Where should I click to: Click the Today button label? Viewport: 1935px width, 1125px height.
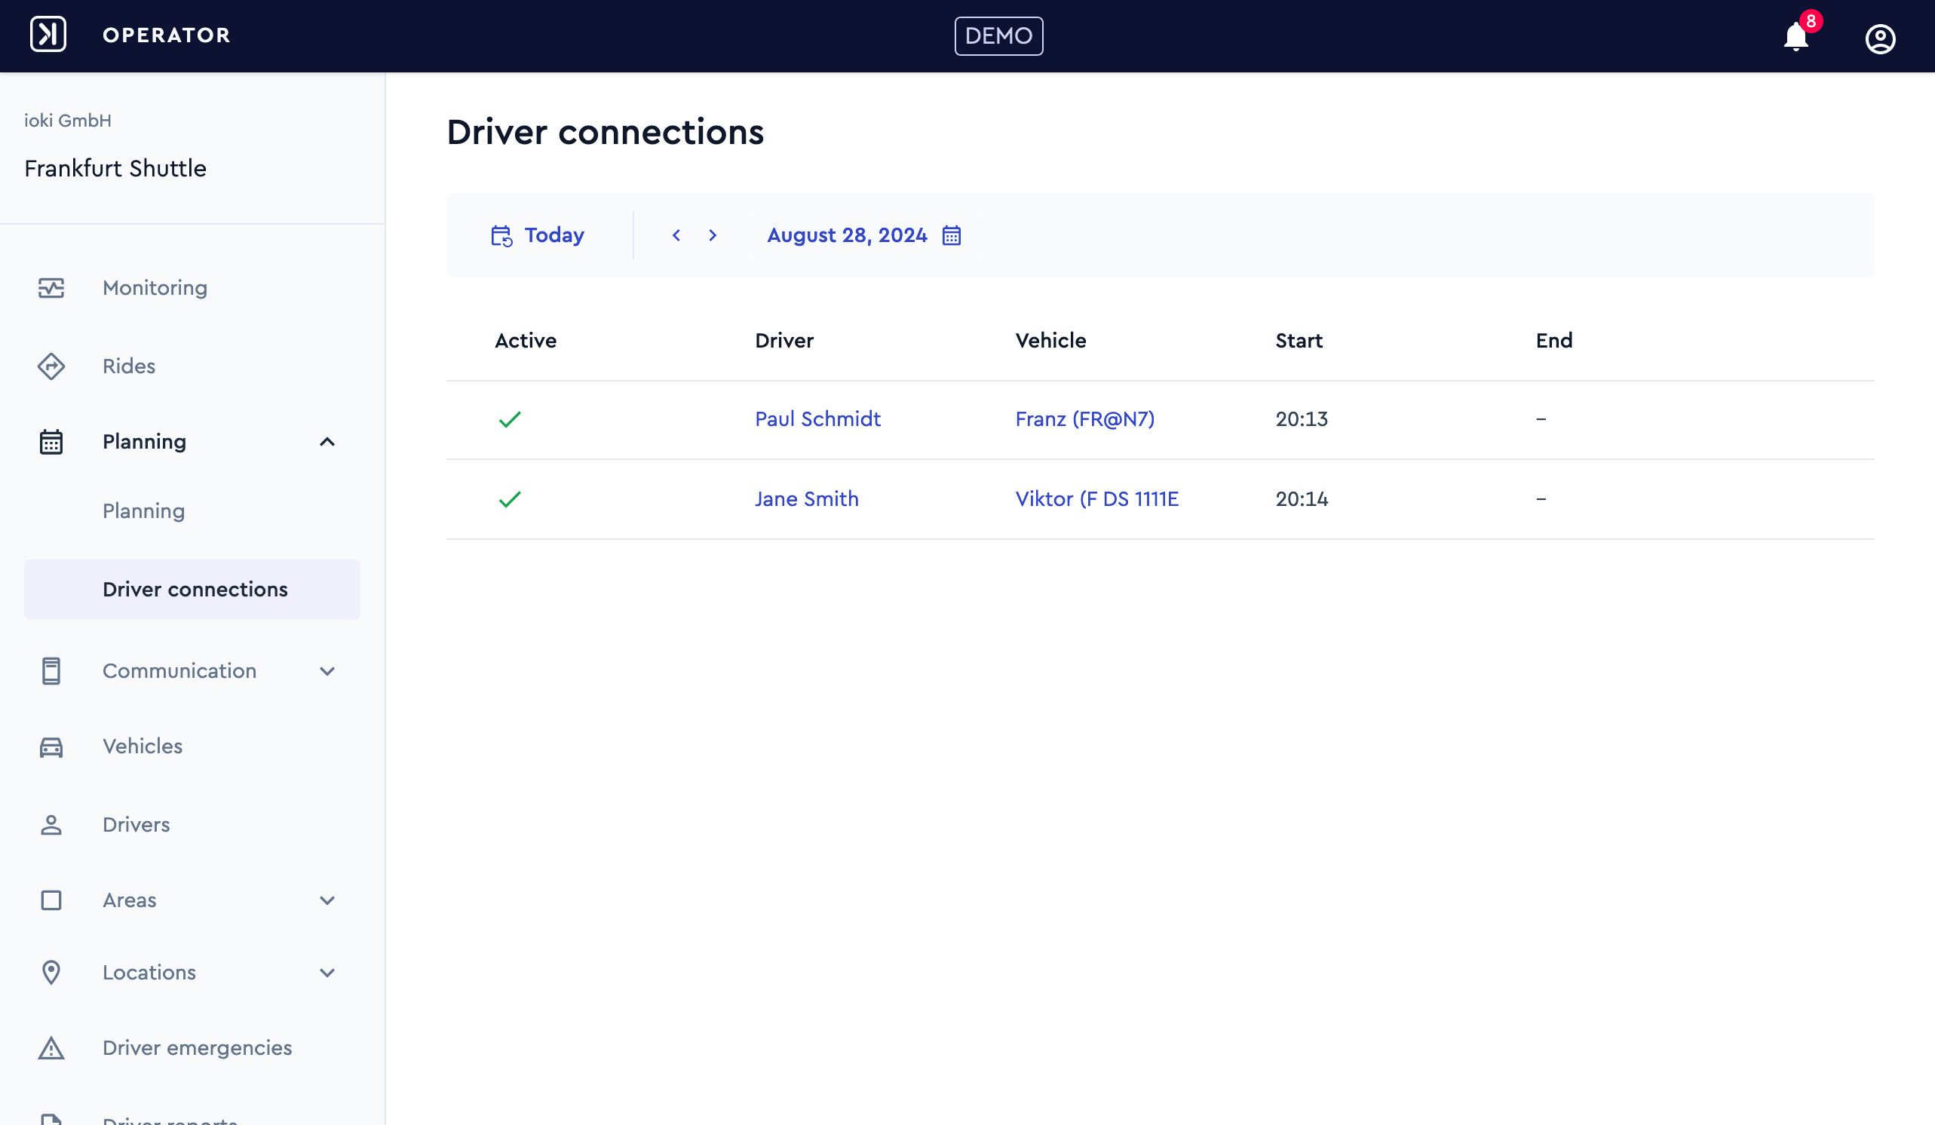point(554,235)
